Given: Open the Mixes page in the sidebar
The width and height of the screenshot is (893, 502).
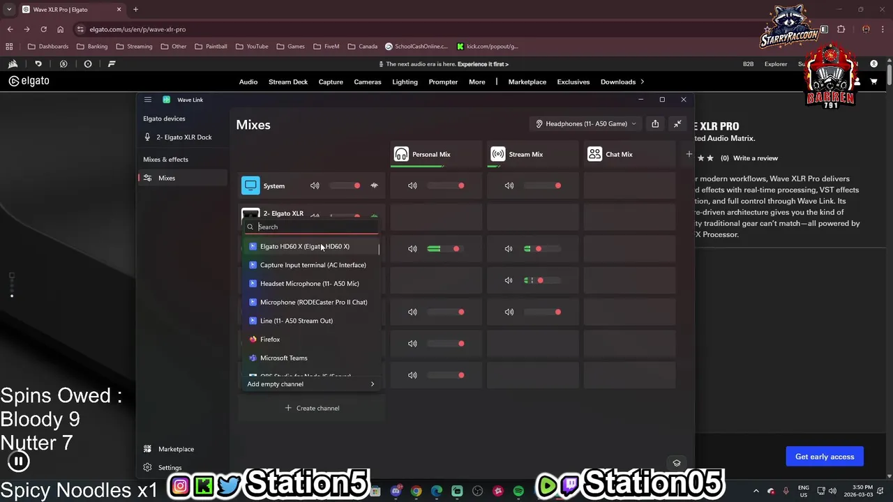Looking at the screenshot, I should 183,178.
